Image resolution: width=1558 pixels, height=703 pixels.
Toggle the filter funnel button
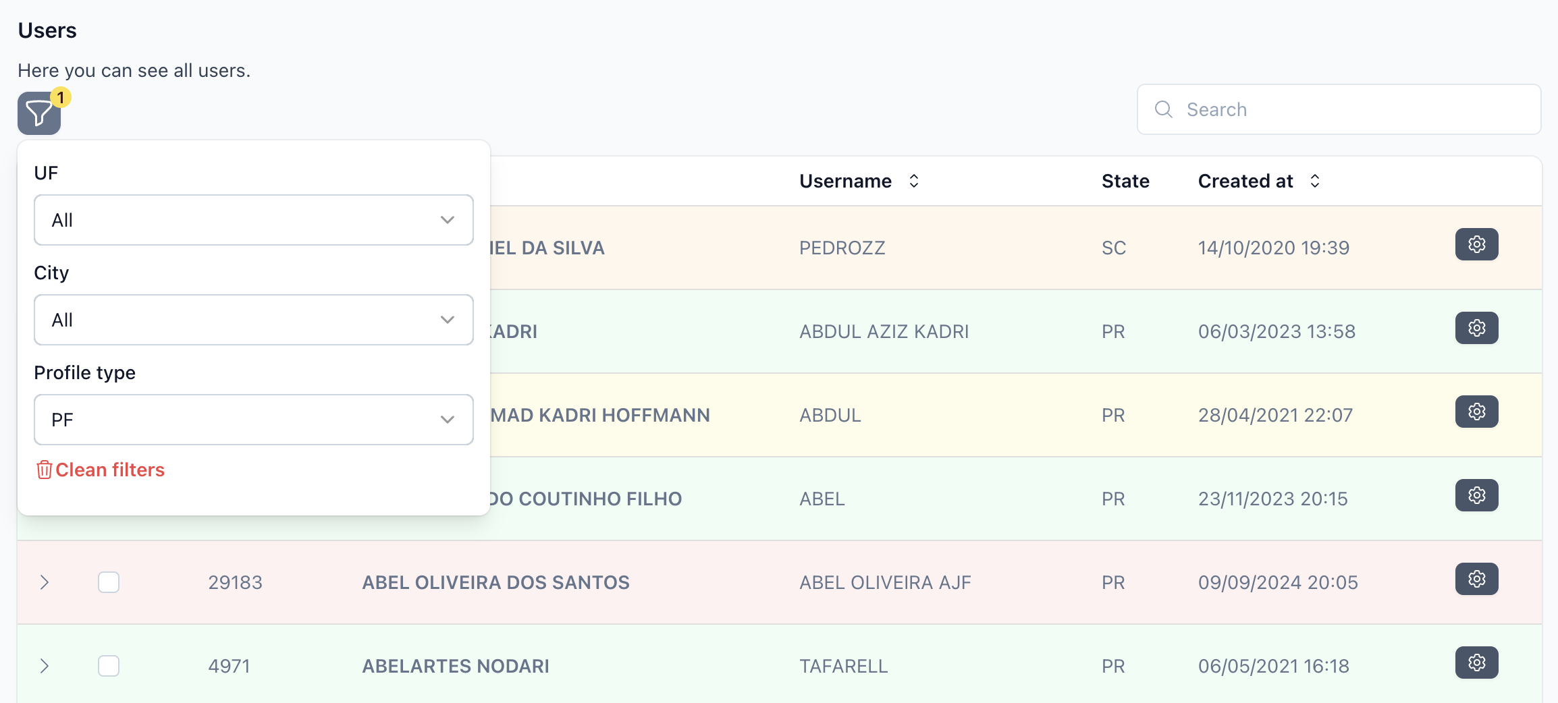39,113
